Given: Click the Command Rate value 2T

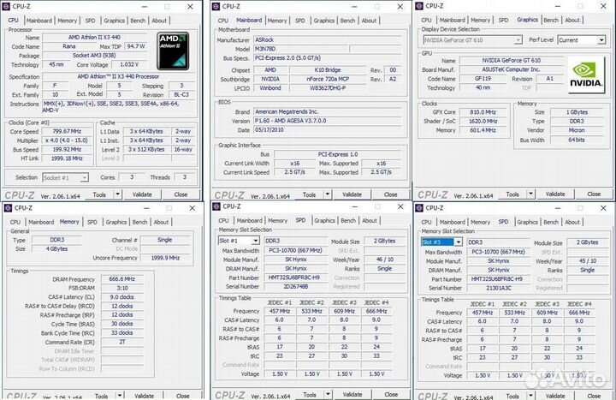Looking at the screenshot, I should coord(121,342).
